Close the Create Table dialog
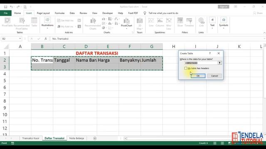266x149 pixels. (x=219, y=53)
